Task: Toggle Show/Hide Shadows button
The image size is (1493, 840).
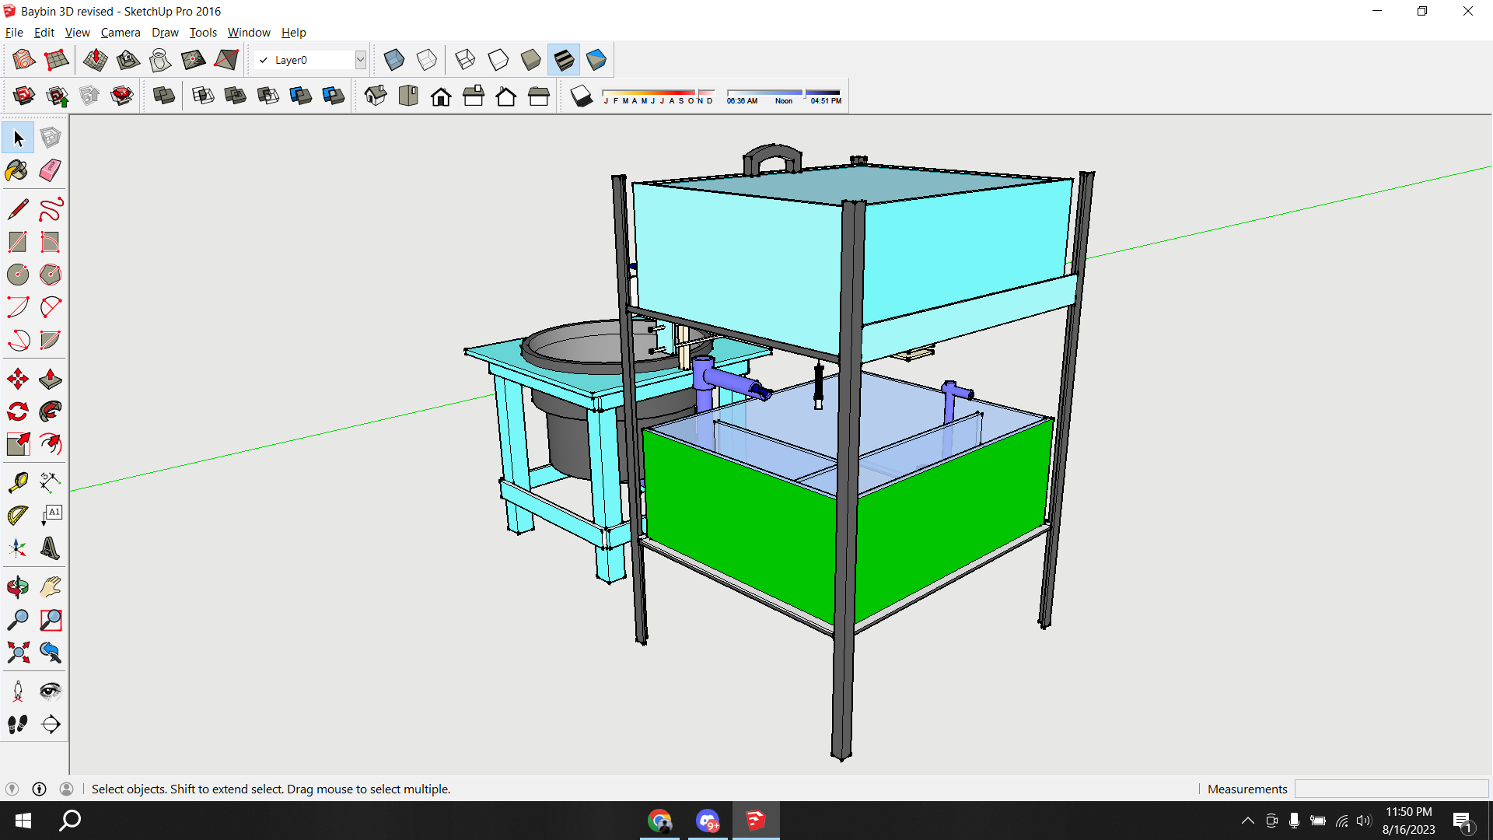Action: [581, 96]
